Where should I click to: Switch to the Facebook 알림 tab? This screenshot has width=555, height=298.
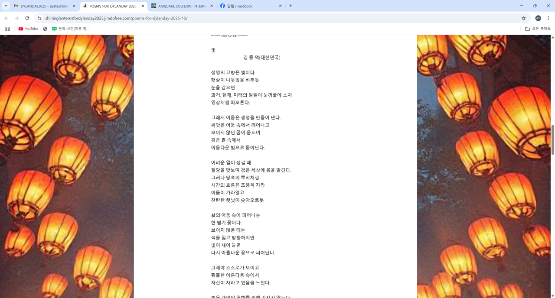[x=251, y=6]
